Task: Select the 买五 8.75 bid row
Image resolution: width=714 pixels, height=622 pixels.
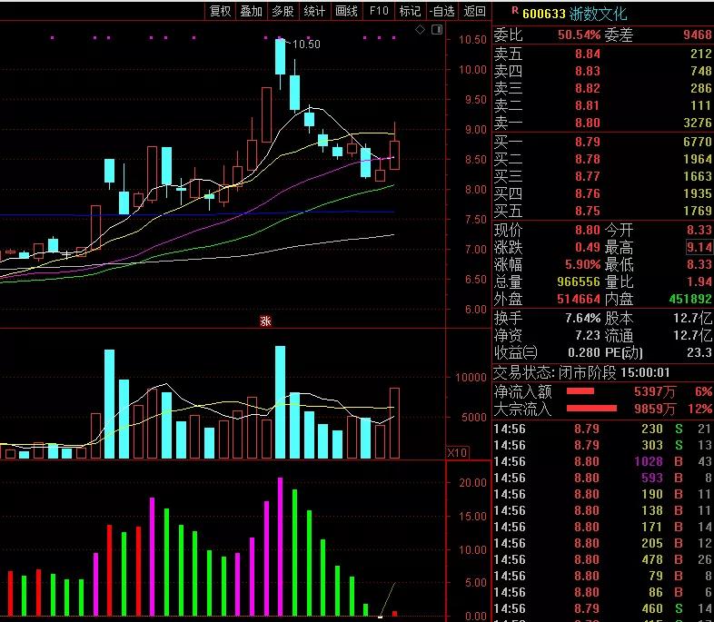Action: coord(603,212)
